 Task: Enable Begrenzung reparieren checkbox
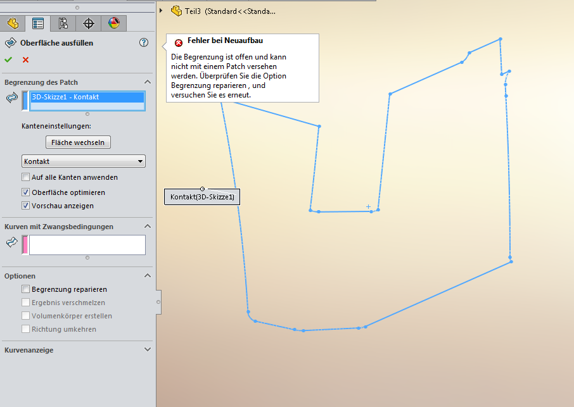25,289
